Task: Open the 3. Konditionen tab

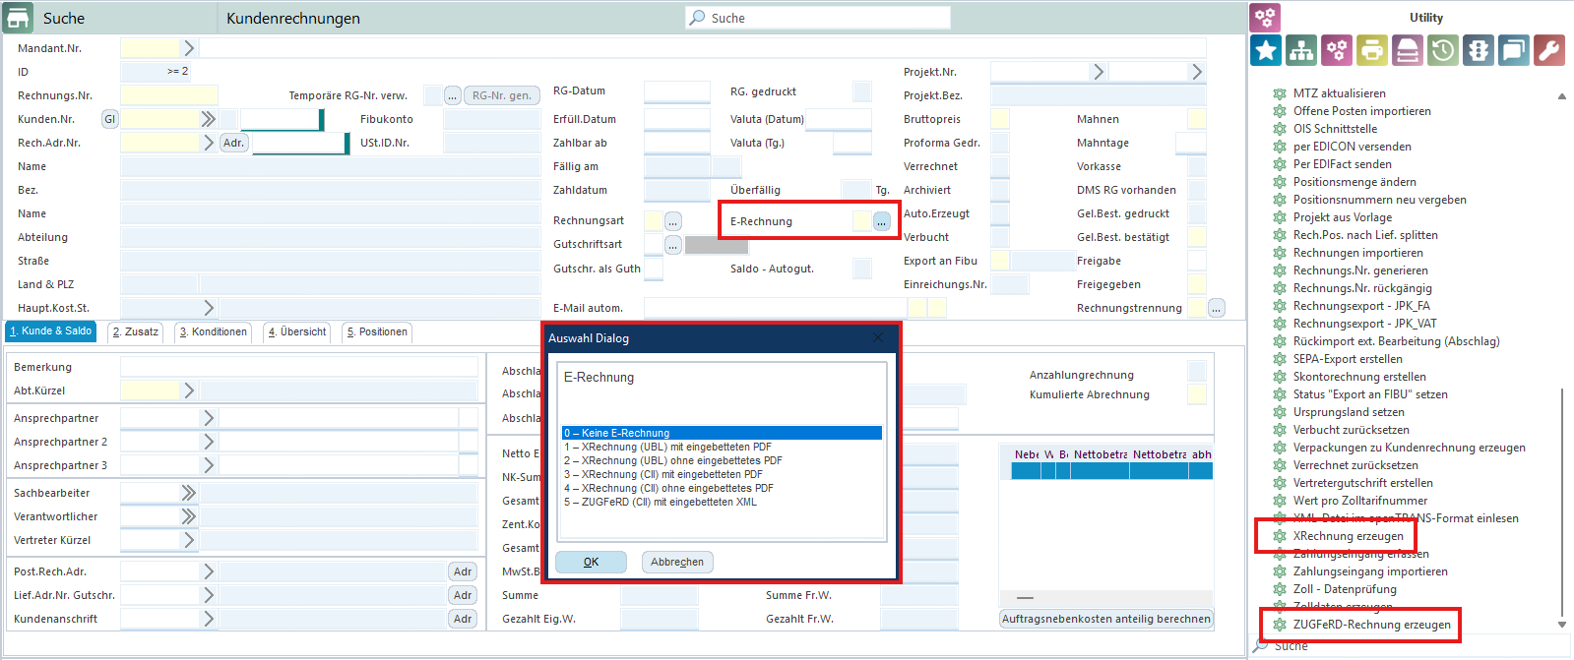Action: (214, 332)
